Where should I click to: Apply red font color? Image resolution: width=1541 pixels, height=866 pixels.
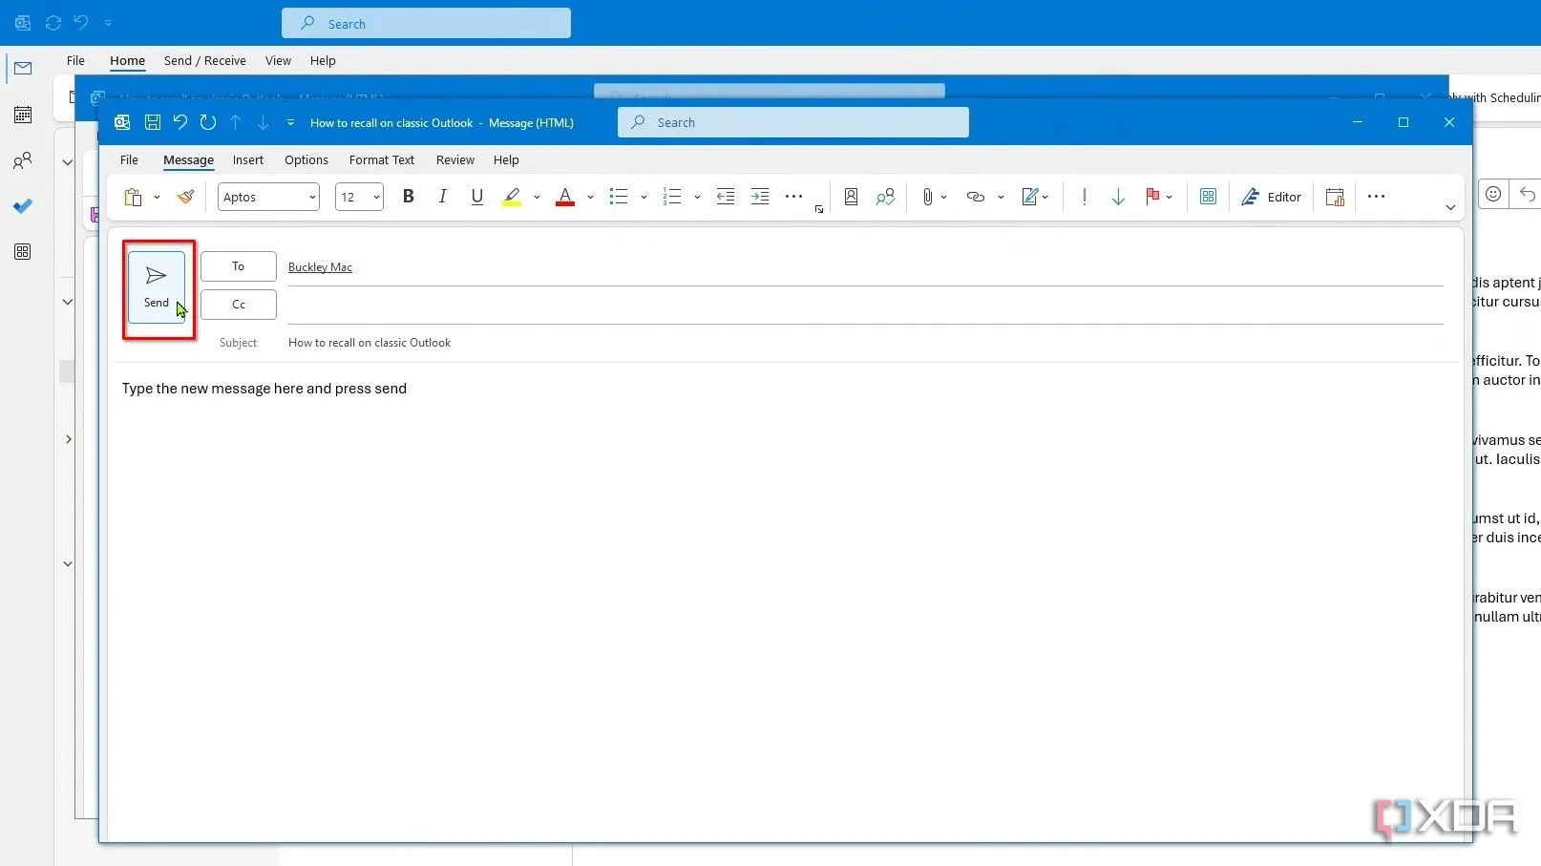pyautogui.click(x=565, y=197)
